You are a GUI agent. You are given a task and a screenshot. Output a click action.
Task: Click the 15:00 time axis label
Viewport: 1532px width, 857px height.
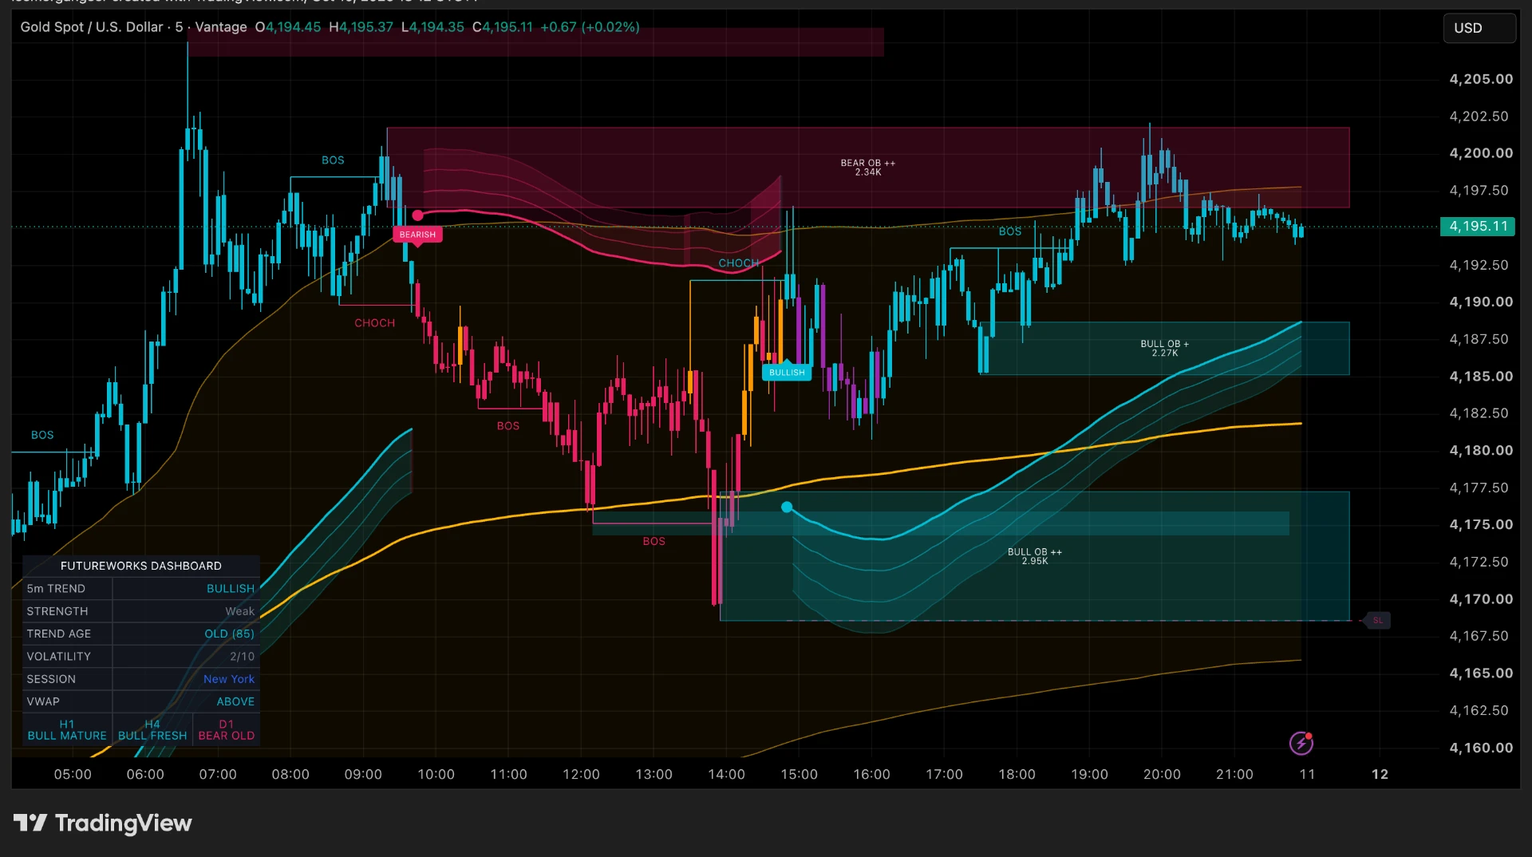pyautogui.click(x=799, y=774)
